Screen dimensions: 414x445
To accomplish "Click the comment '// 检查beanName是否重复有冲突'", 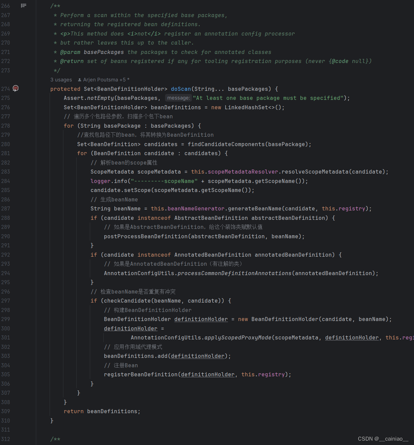I will coord(133,292).
